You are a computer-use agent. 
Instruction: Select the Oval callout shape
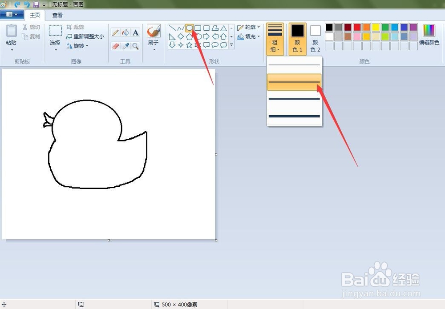(215, 45)
